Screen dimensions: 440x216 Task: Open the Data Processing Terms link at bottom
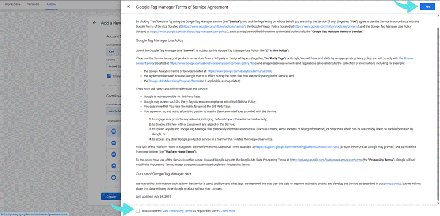click(x=178, y=211)
